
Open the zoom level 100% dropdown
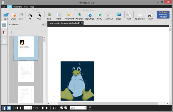pos(85,108)
